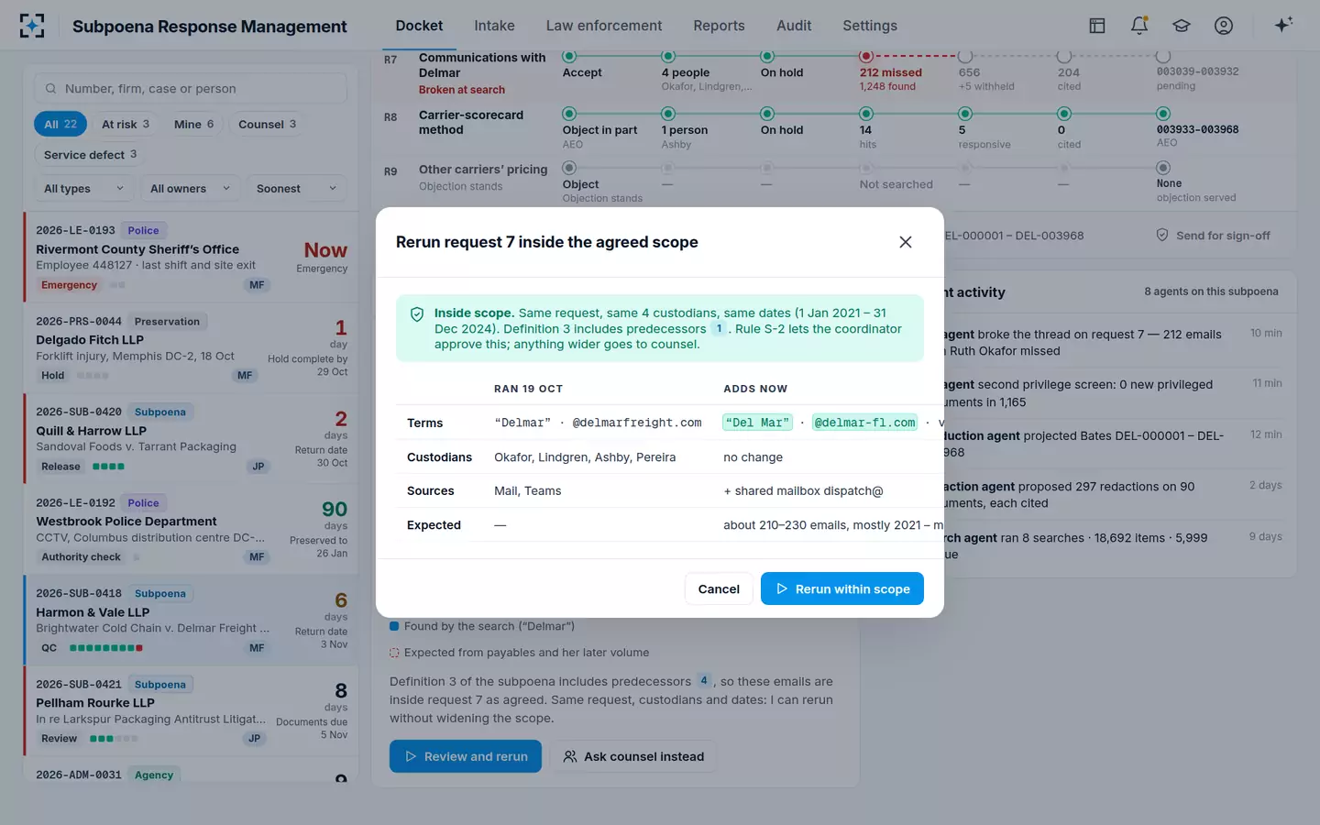Image resolution: width=1320 pixels, height=825 pixels.
Task: Click the 212 missed stage marker on R7
Action: point(866,57)
